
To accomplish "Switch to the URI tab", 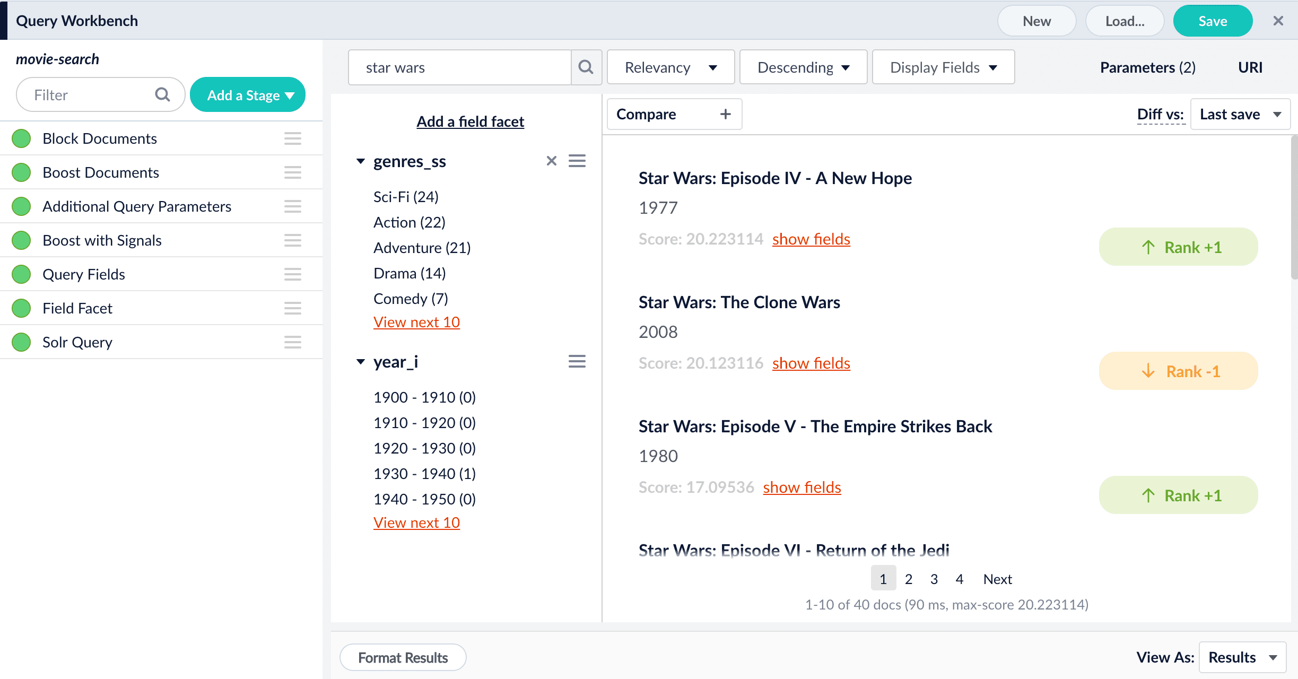I will tap(1250, 67).
